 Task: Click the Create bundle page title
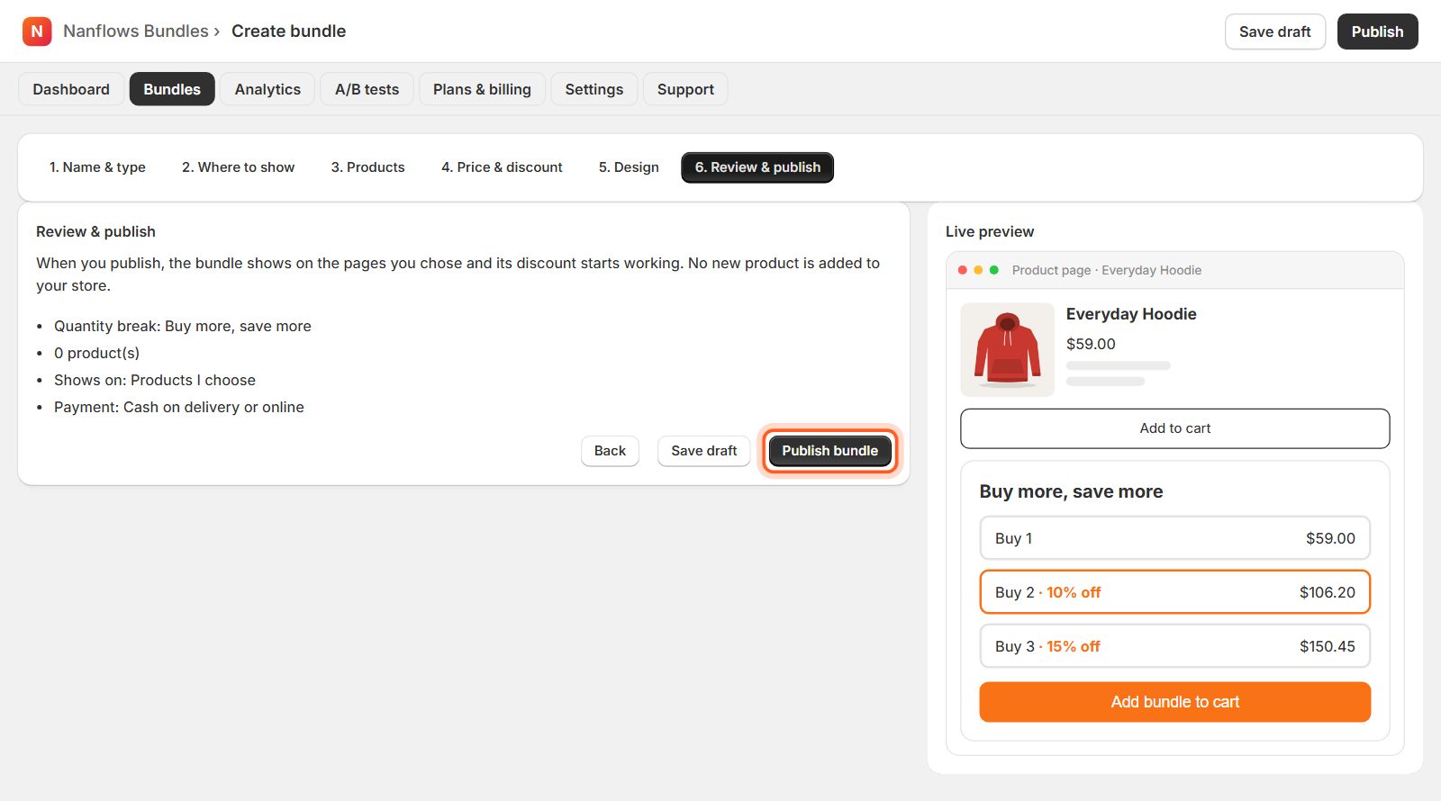(289, 31)
